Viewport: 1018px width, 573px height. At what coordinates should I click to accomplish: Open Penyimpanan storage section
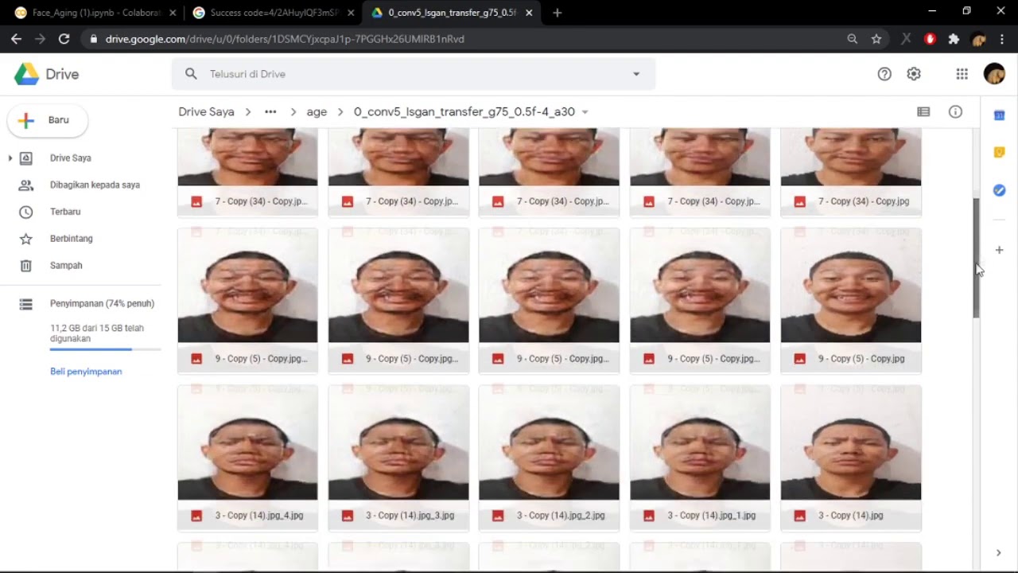pyautogui.click(x=102, y=304)
